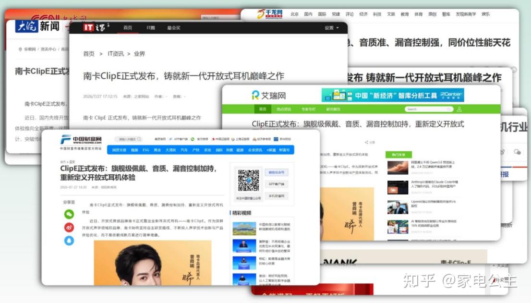Image resolution: width=531 pixels, height=303 pixels.
Task: Select 北京 in 千龙网 navigation
Action: coord(294,14)
